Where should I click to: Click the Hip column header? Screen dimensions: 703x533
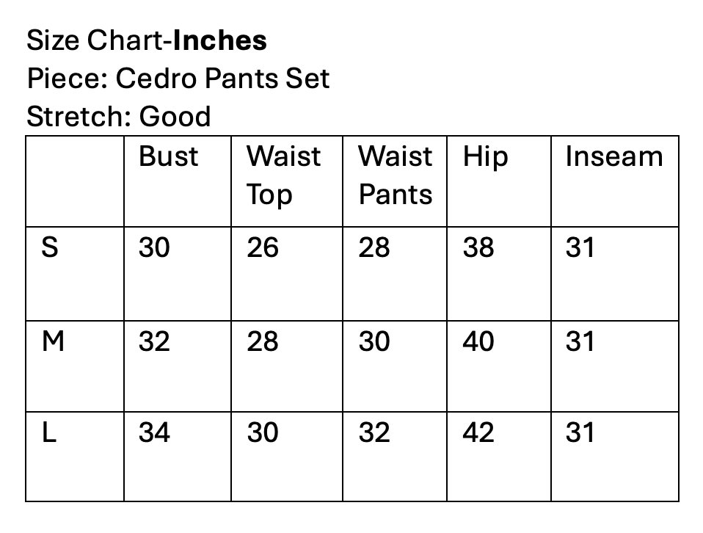point(485,157)
